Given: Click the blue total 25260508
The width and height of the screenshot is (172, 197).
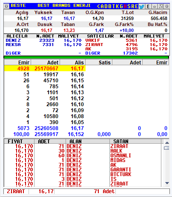Looking at the screenshot, I should 46,128.
